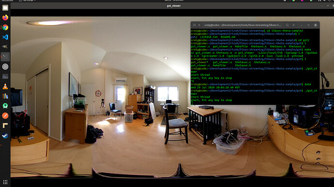334x187 pixels.
Task: Add a new tab in the terminal
Action: pos(195,25)
